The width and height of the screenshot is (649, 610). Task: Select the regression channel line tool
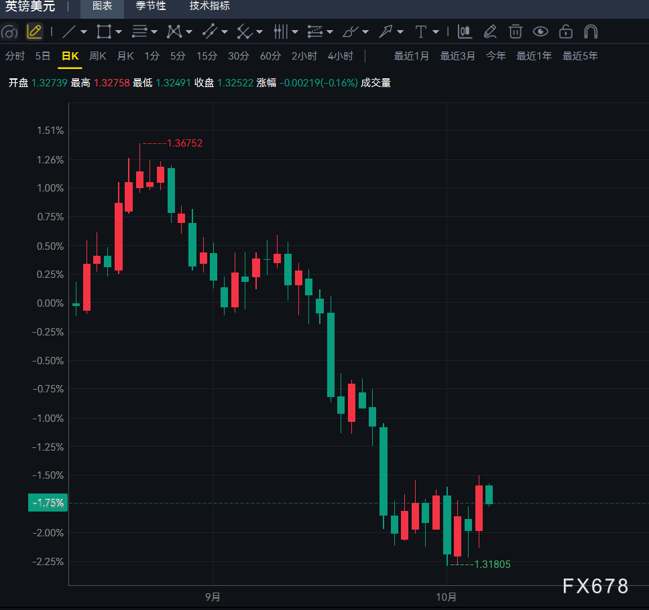[209, 32]
